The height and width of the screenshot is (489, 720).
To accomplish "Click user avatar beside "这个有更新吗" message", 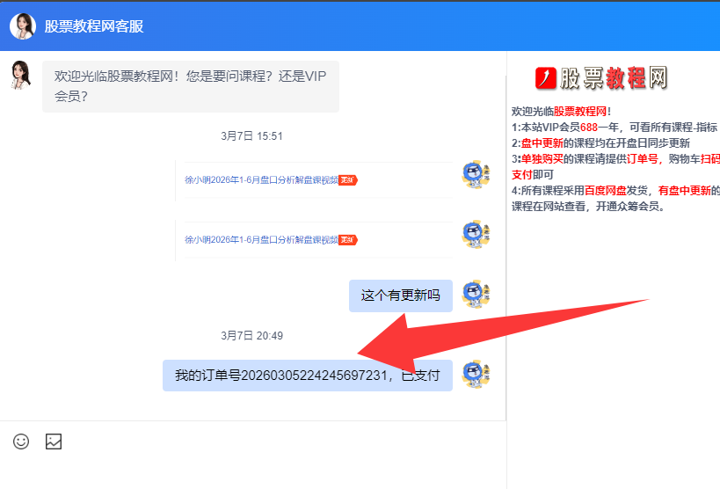I will coord(476,295).
